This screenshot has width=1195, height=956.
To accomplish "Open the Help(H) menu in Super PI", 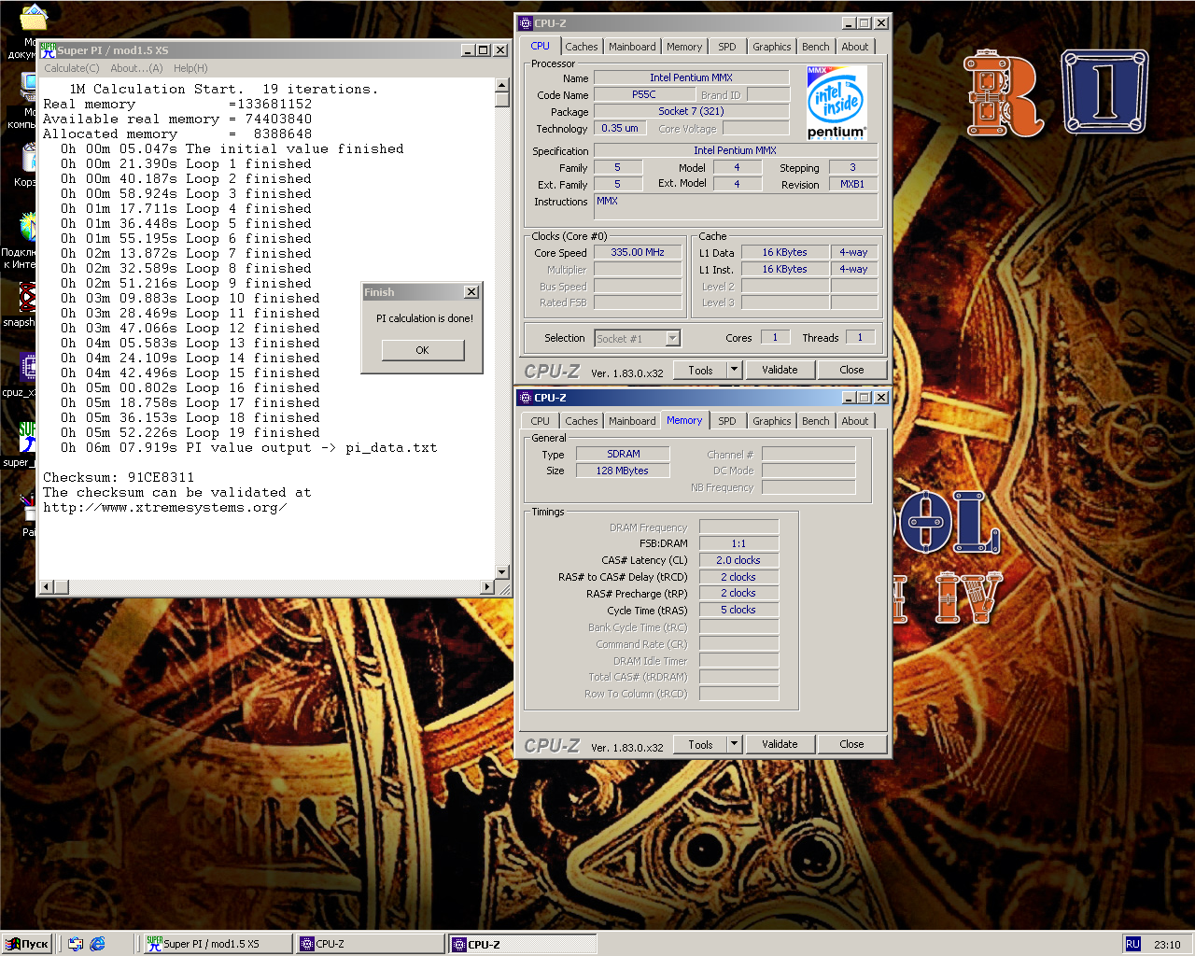I will pyautogui.click(x=190, y=68).
